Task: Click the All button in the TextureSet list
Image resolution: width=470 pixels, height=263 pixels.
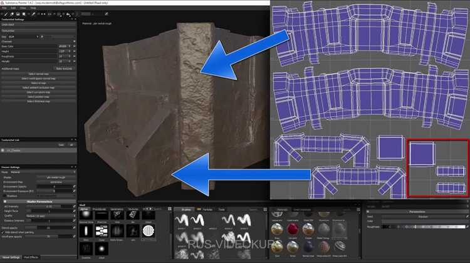Action: pos(71,145)
